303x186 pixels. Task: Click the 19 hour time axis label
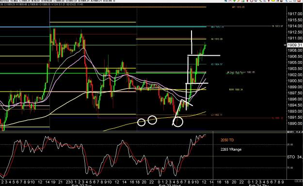point(53,182)
